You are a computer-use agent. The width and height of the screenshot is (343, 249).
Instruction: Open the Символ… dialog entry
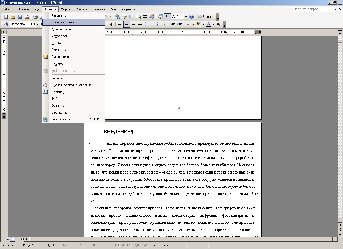click(x=74, y=50)
